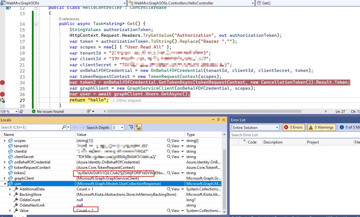
Task: Sort Error List by Code column
Action: pyautogui.click(x=254, y=142)
